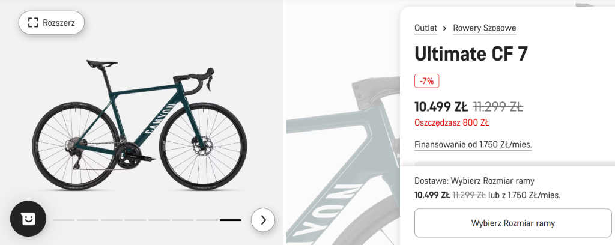Click the large 10.499 ZŁ current price
The width and height of the screenshot is (615, 245).
tap(441, 107)
